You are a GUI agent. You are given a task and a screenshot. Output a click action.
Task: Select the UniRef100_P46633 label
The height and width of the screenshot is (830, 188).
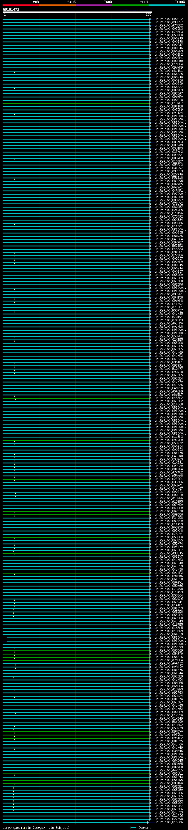[169, 249]
